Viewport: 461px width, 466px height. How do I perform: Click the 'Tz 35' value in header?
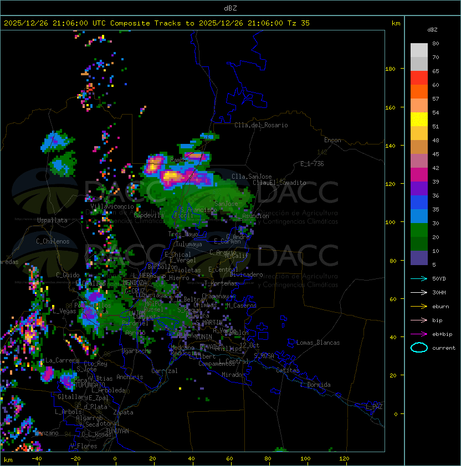(299, 23)
